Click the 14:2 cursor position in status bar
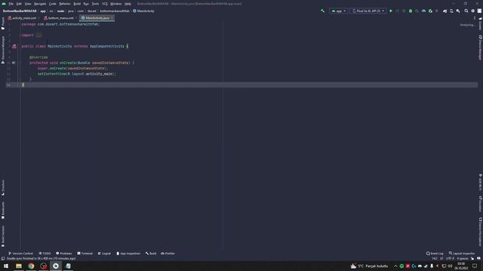Image resolution: width=483 pixels, height=271 pixels. coord(435,258)
